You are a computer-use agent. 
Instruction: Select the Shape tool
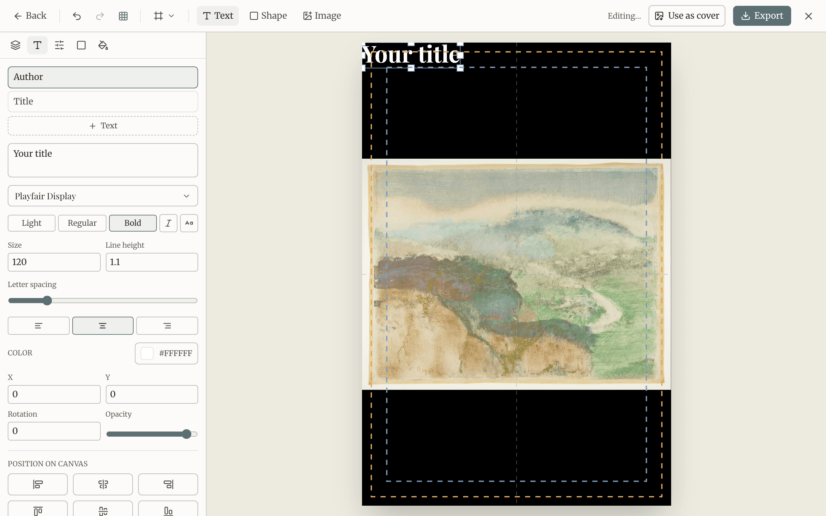(268, 16)
